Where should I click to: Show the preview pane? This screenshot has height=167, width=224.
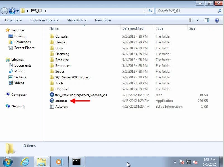(x=207, y=20)
